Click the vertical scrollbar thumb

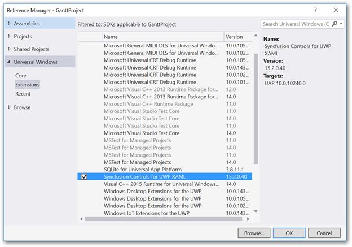[256, 109]
